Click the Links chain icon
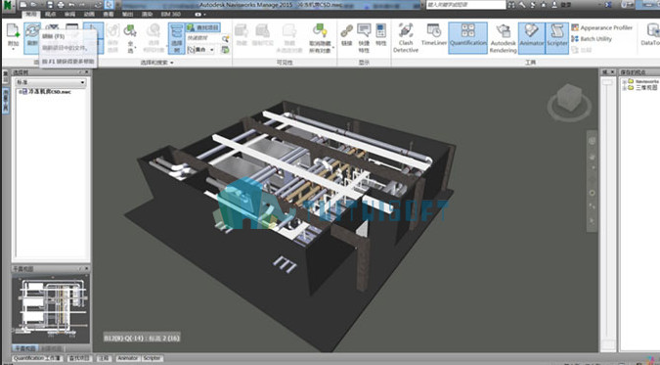 coord(346,35)
